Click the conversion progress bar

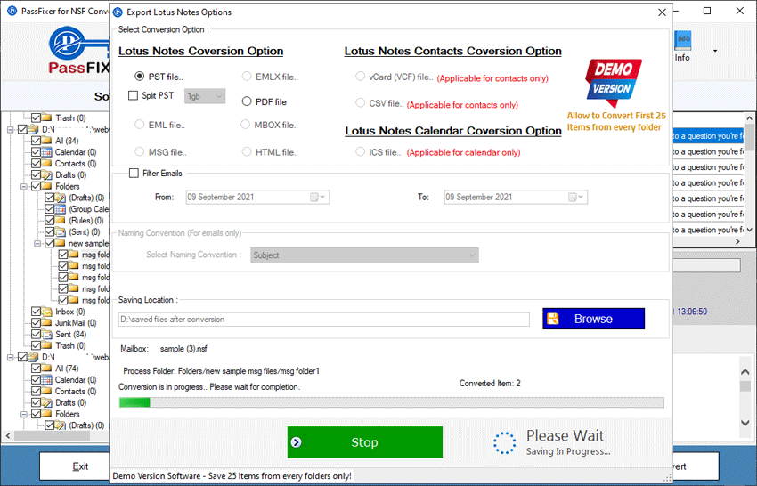(392, 402)
